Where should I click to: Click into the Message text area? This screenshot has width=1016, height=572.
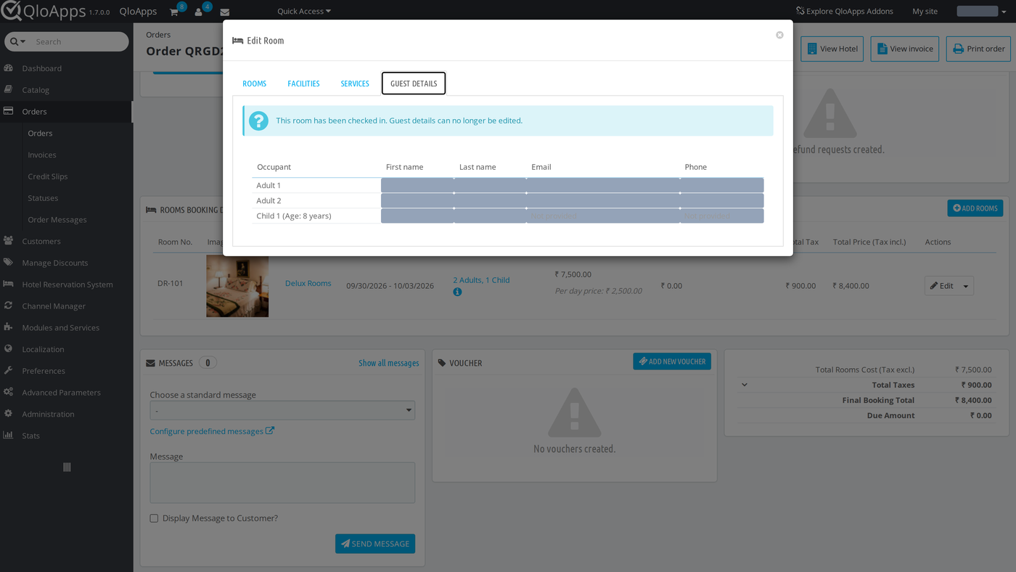tap(282, 483)
